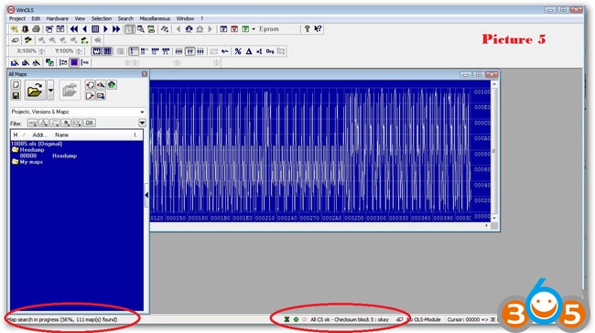Close the All Maps panel
Image resolution: width=595 pixels, height=333 pixels.
pyautogui.click(x=145, y=74)
